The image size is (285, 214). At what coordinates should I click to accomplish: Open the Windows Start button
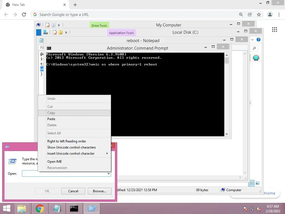7,208
